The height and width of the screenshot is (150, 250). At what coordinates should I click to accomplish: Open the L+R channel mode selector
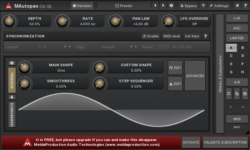237,18
